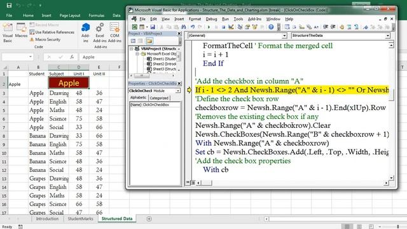Toggle Use Relative References in Excel ribbon
Viewport: 407px width, 229px height.
coord(52,32)
